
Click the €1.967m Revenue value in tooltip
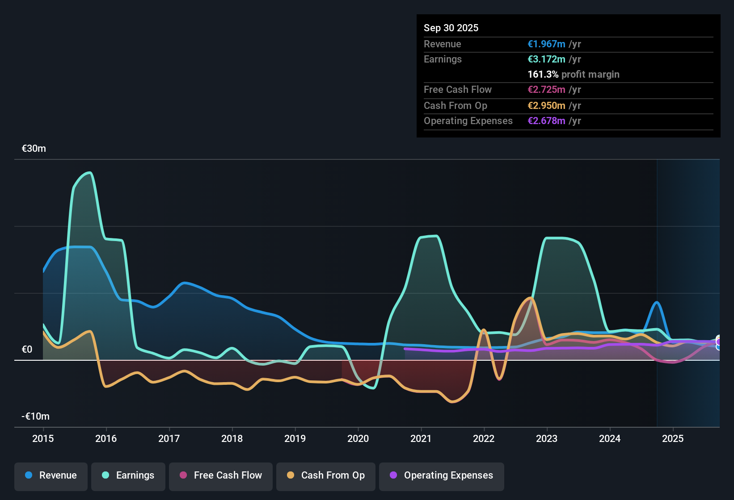tap(546, 44)
